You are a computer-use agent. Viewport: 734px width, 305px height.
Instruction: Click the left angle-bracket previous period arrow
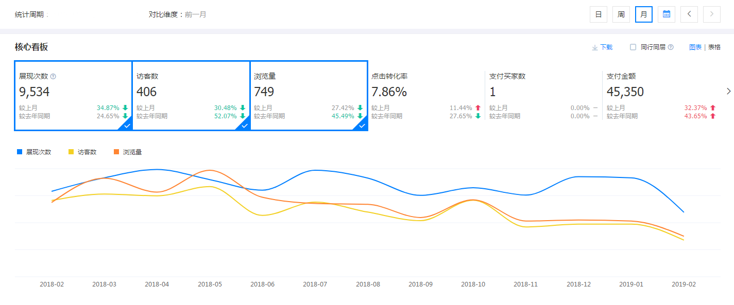[689, 14]
